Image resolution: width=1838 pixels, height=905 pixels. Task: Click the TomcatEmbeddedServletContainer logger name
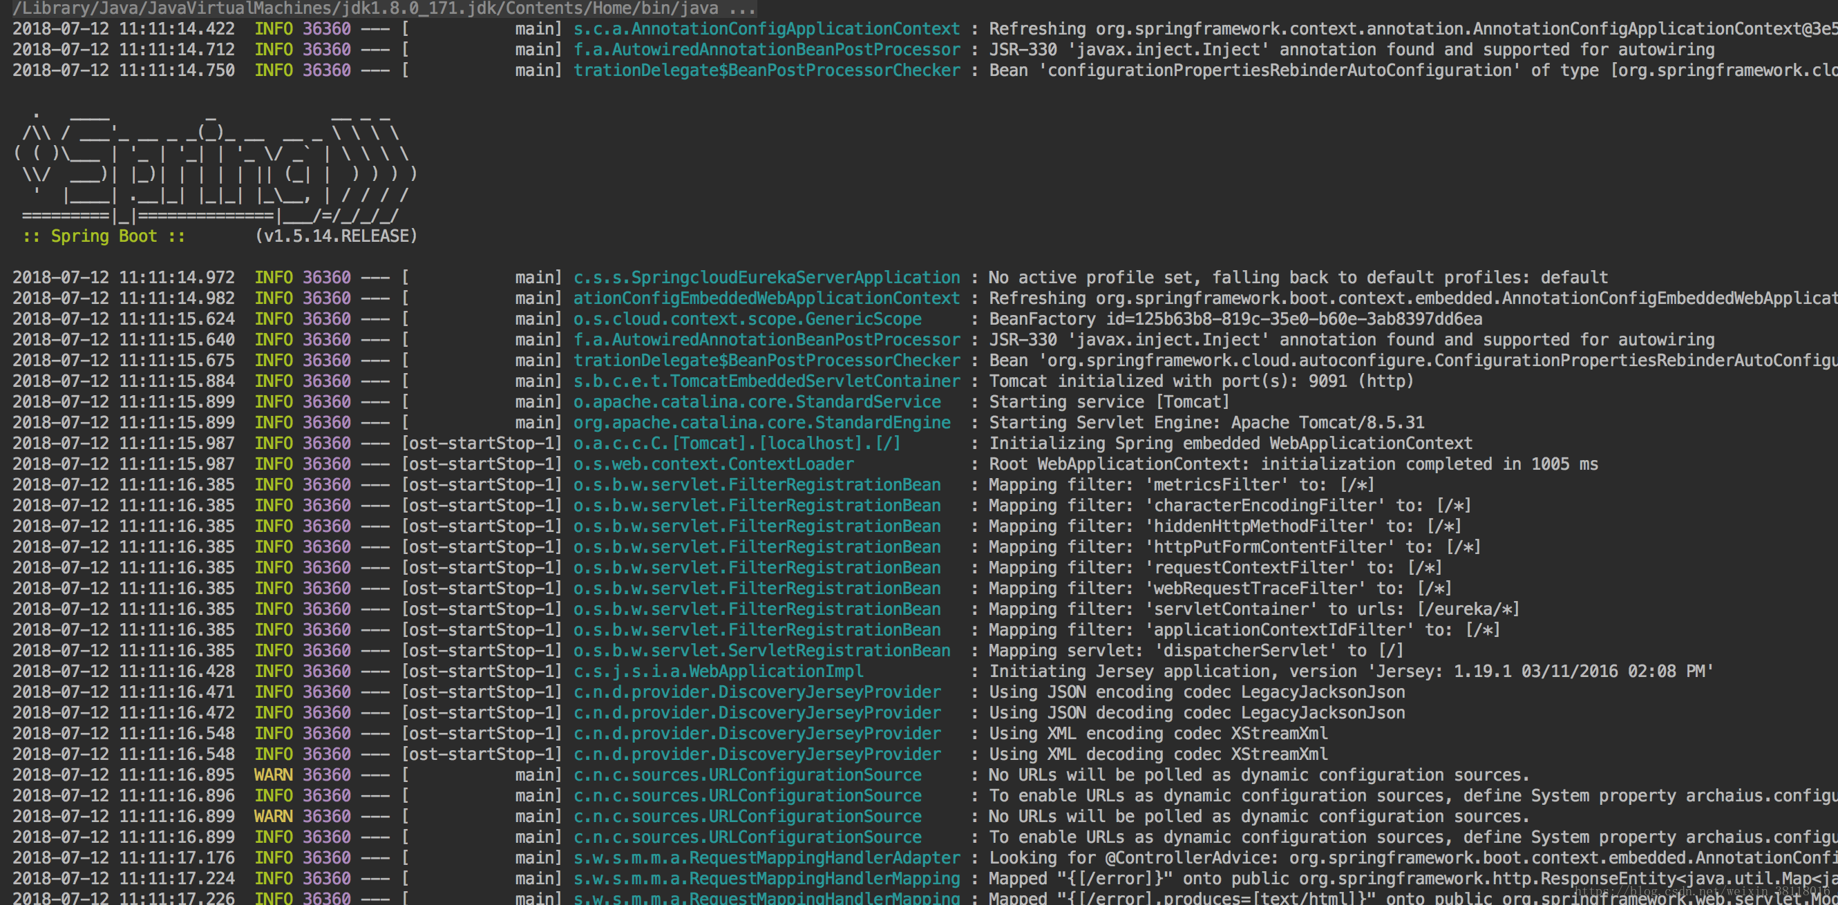[x=767, y=381]
